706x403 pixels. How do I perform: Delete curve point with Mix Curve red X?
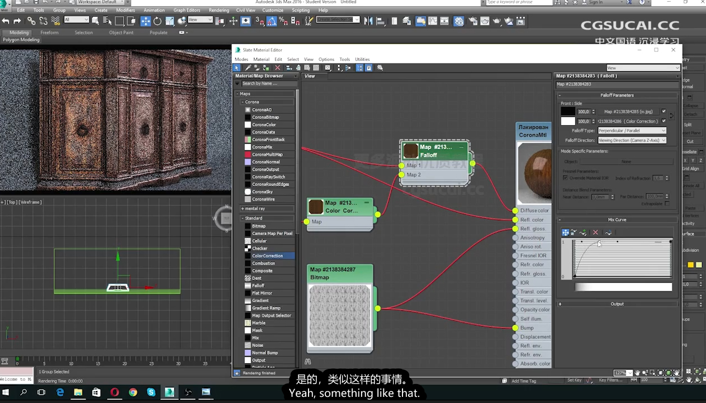pyautogui.click(x=595, y=233)
